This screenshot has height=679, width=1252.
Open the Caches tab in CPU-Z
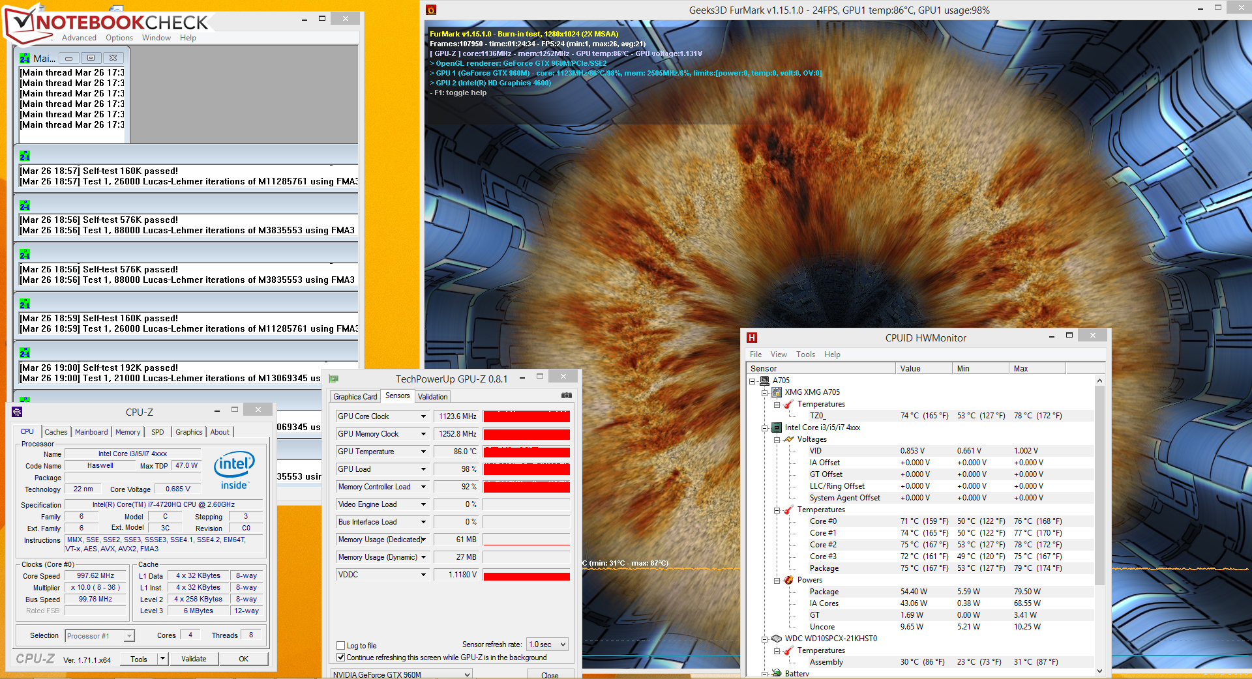(56, 432)
